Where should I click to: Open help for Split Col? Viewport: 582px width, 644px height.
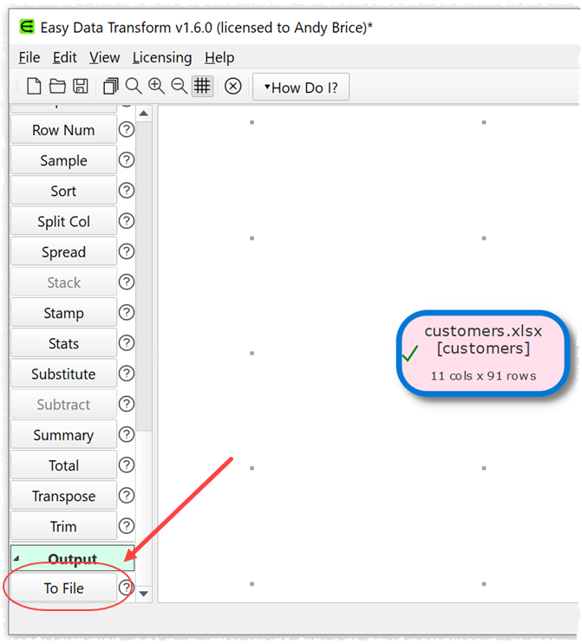(127, 220)
